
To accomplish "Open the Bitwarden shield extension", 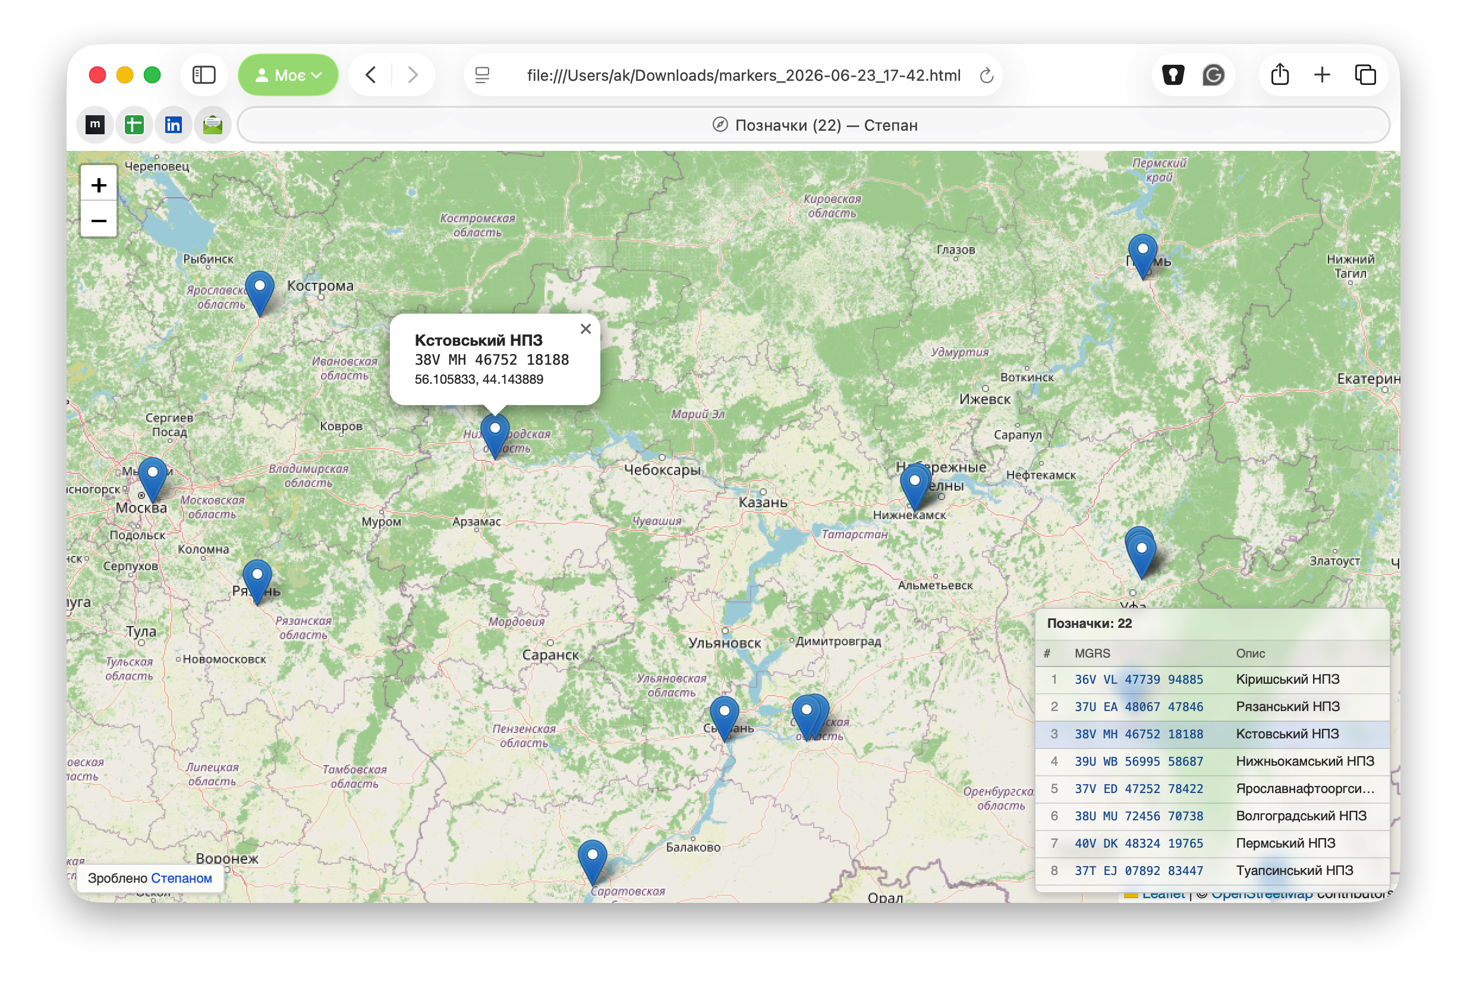I will [1173, 75].
